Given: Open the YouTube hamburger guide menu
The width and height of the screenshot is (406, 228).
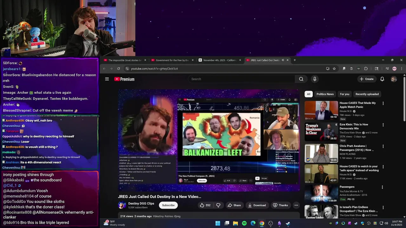Looking at the screenshot, I should coord(107,79).
